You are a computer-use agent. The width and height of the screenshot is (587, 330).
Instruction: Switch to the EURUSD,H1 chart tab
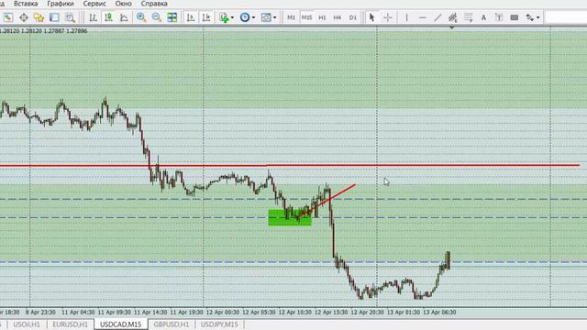[70, 324]
